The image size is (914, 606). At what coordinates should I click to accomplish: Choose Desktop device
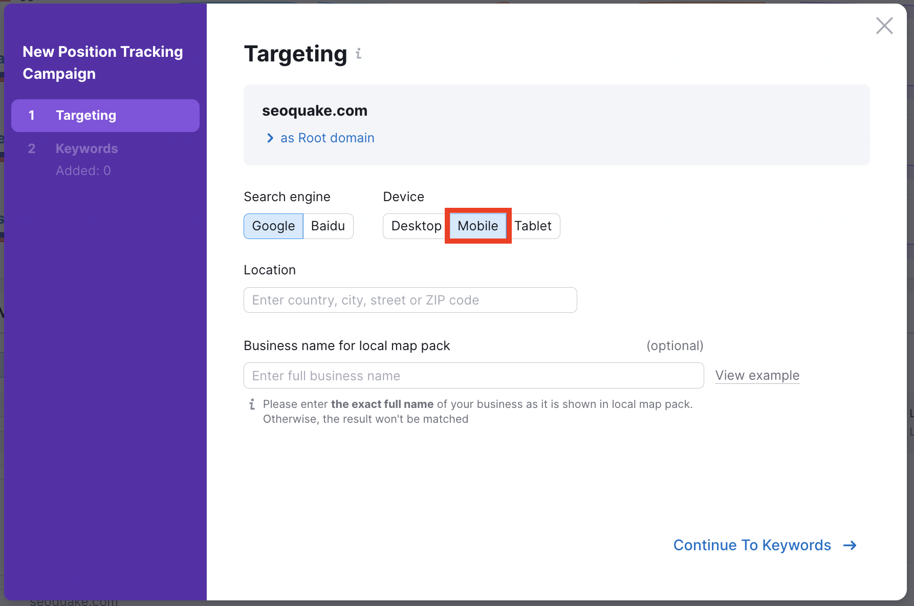(x=416, y=226)
